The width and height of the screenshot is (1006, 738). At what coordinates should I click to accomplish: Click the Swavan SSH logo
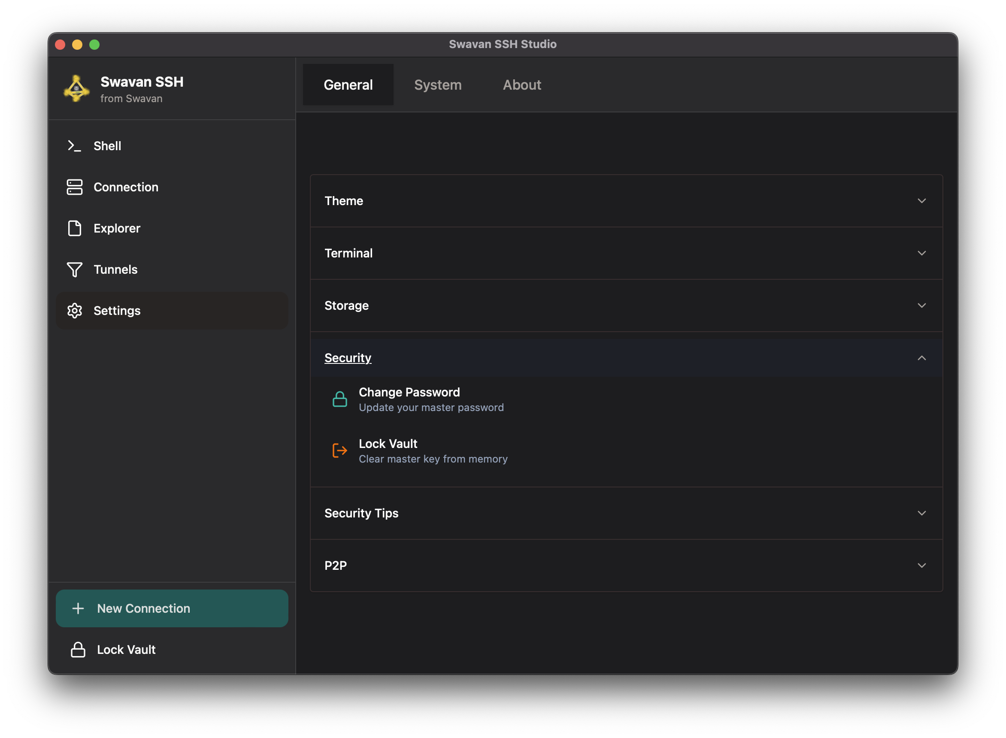(x=76, y=89)
